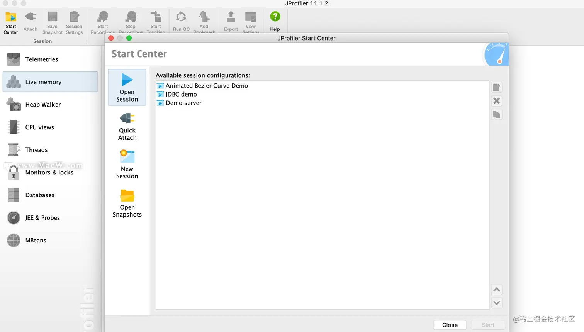The height and width of the screenshot is (332, 584).
Task: Switch to the New Session tab
Action: click(127, 164)
